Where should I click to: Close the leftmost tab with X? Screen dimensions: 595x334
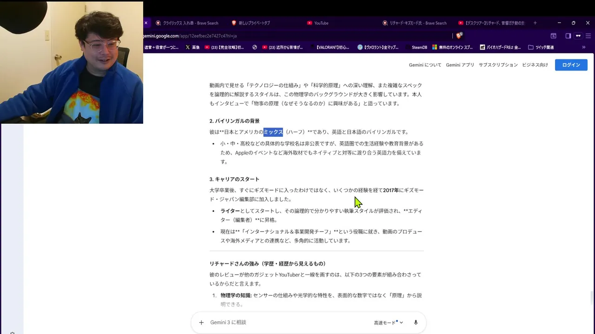coord(145,23)
